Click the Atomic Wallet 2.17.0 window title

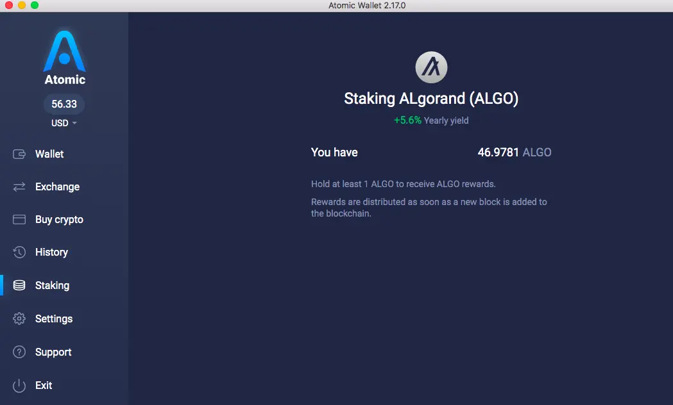(x=367, y=6)
